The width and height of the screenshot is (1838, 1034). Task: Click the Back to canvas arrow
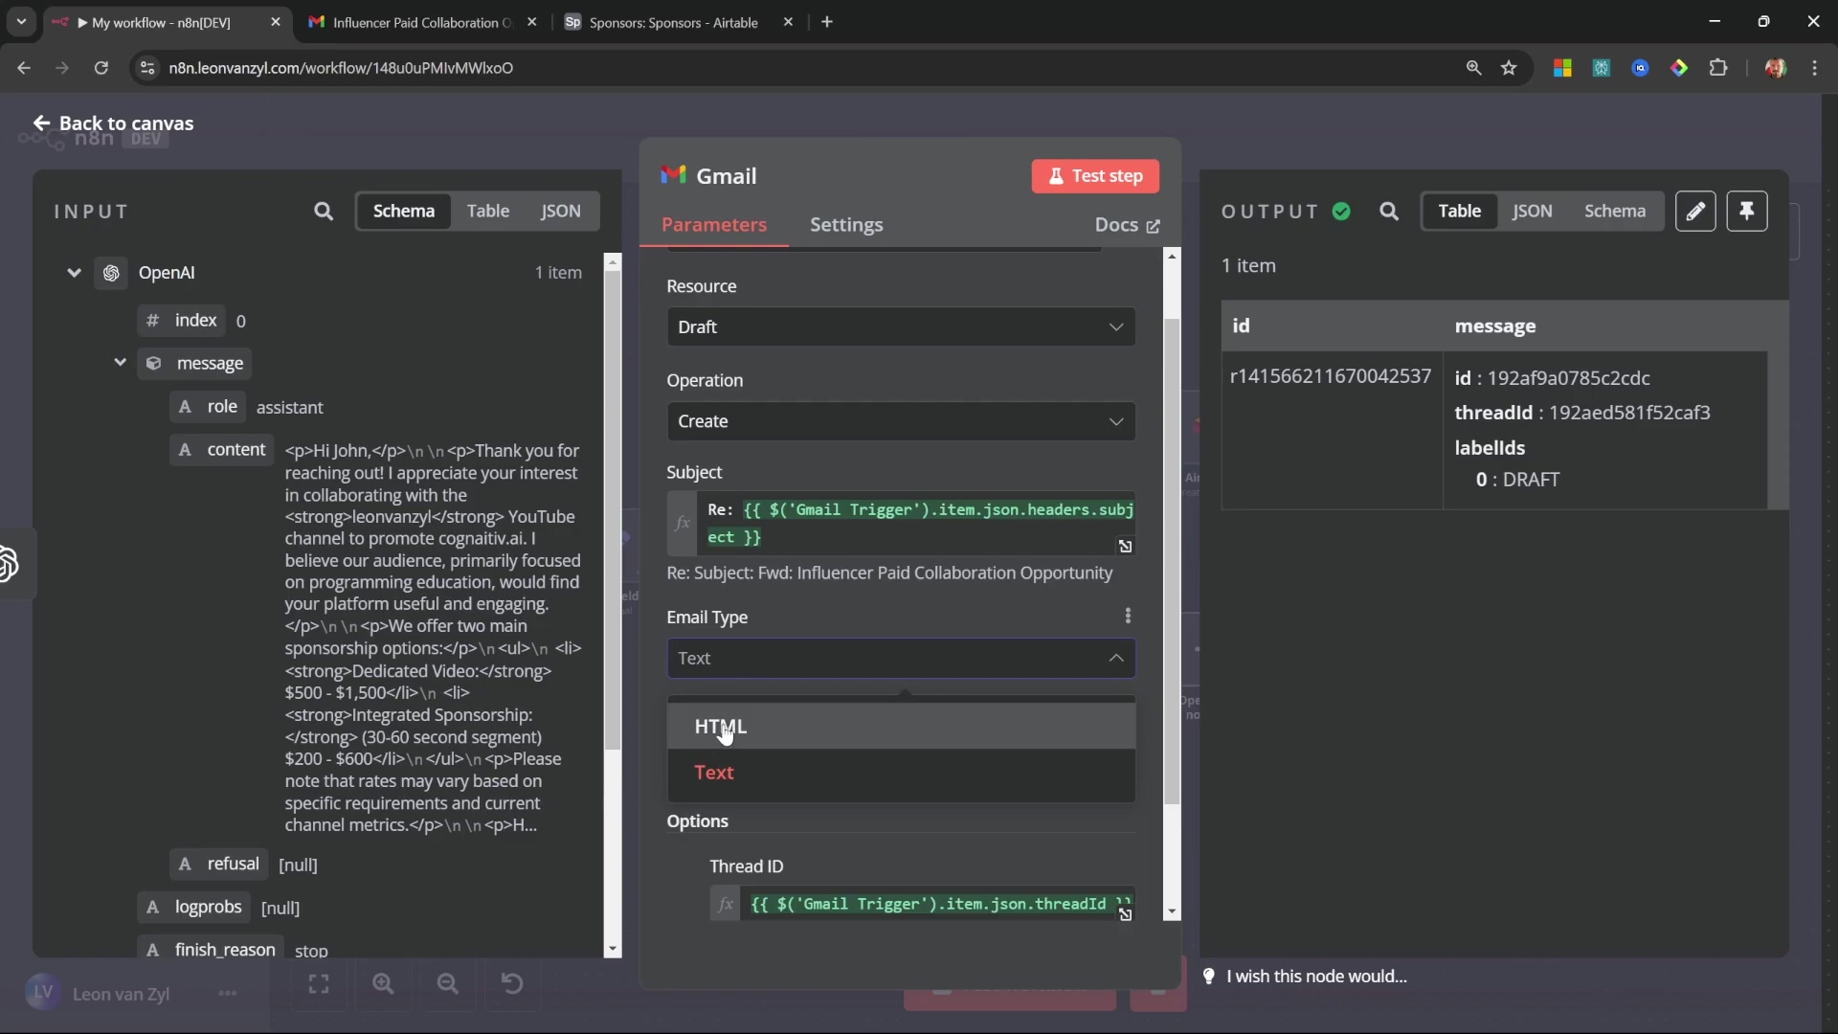pyautogui.click(x=41, y=124)
